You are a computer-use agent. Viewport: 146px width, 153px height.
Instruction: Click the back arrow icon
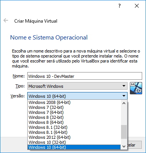click(x=6, y=20)
